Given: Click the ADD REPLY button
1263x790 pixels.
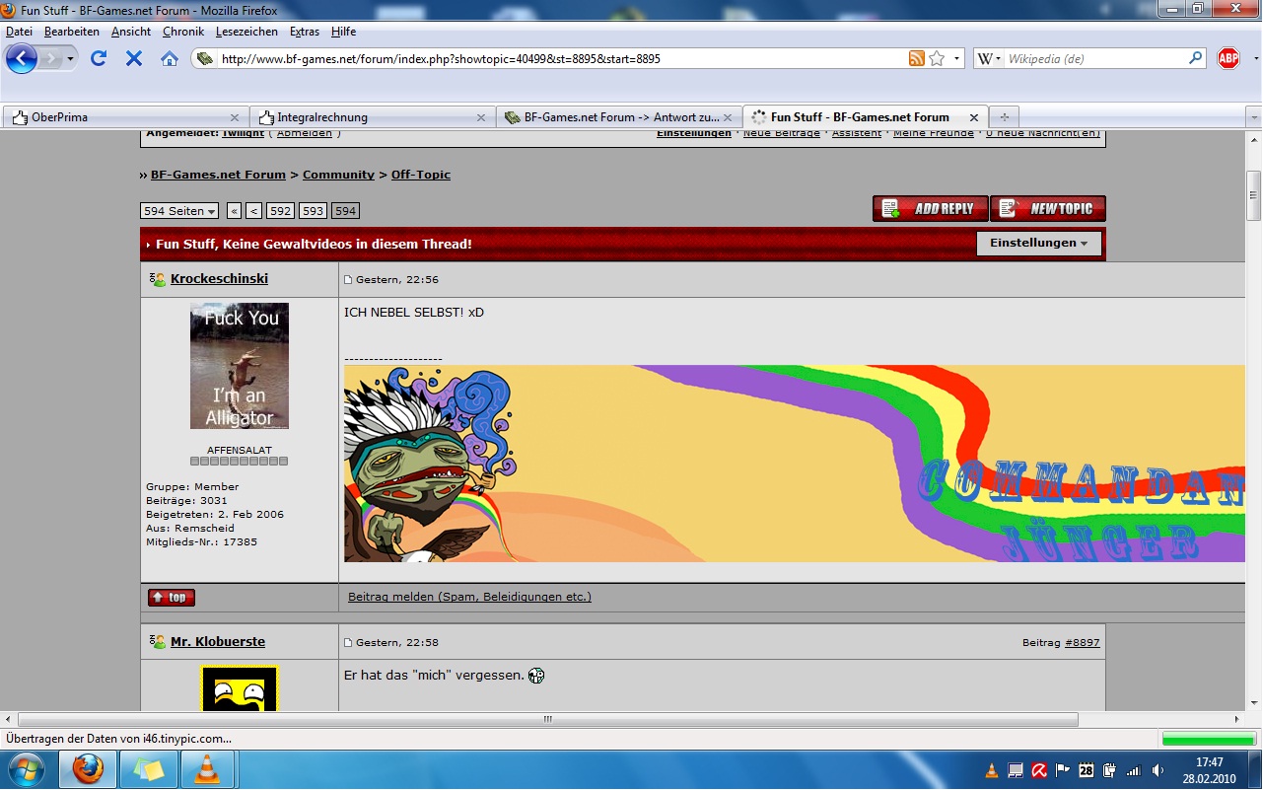Looking at the screenshot, I should [931, 209].
